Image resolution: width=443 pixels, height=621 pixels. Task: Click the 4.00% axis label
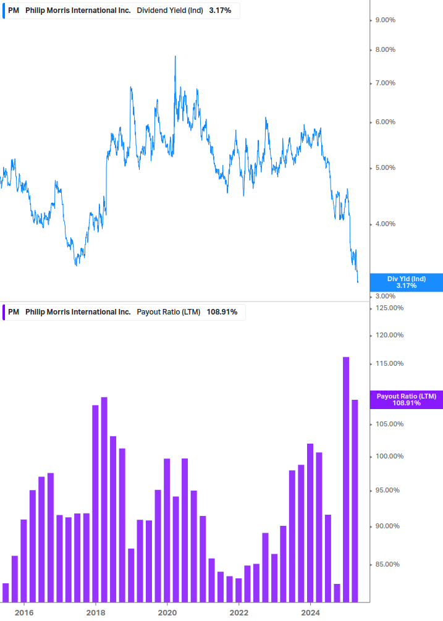(385, 224)
